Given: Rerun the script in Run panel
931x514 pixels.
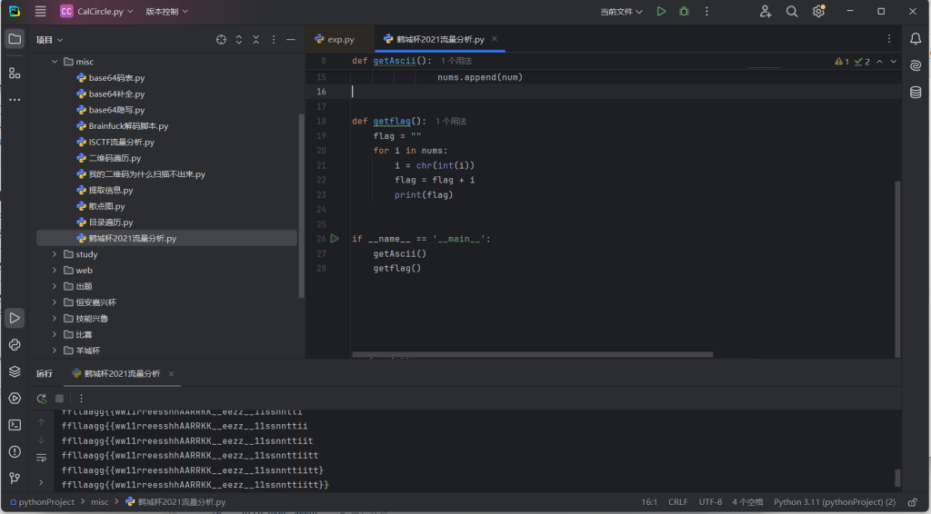Looking at the screenshot, I should click(x=42, y=398).
